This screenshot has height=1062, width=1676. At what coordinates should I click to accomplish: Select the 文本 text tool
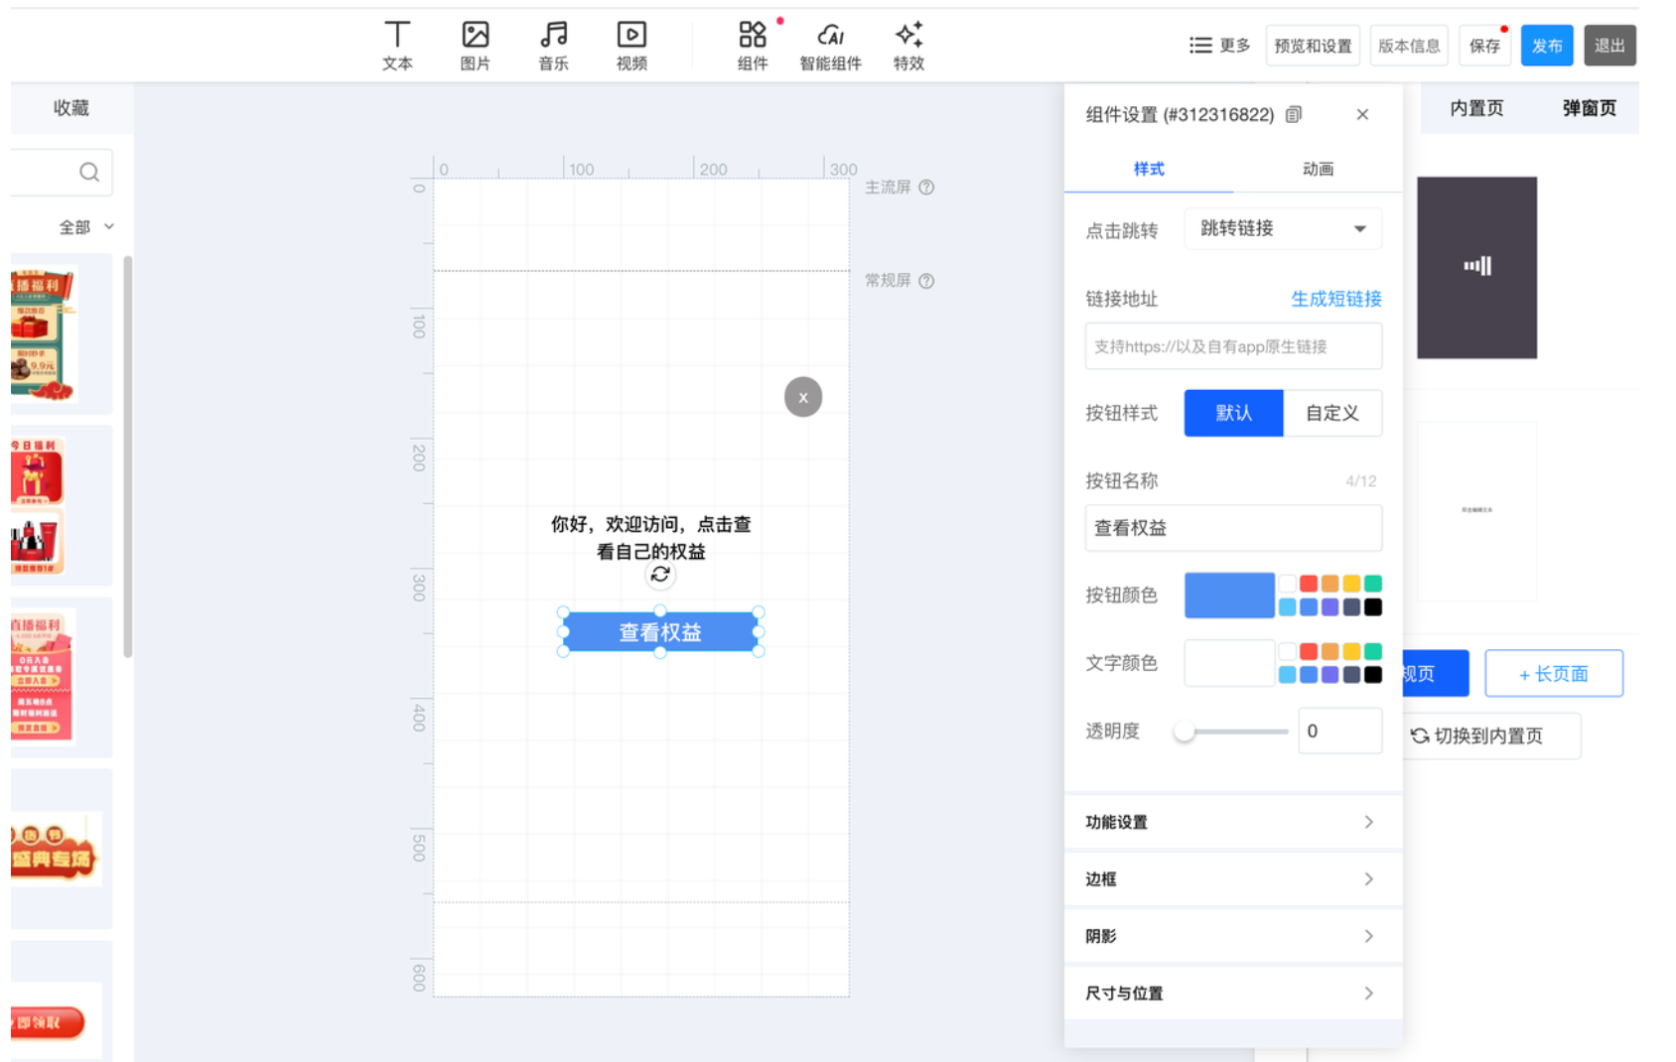(x=397, y=46)
